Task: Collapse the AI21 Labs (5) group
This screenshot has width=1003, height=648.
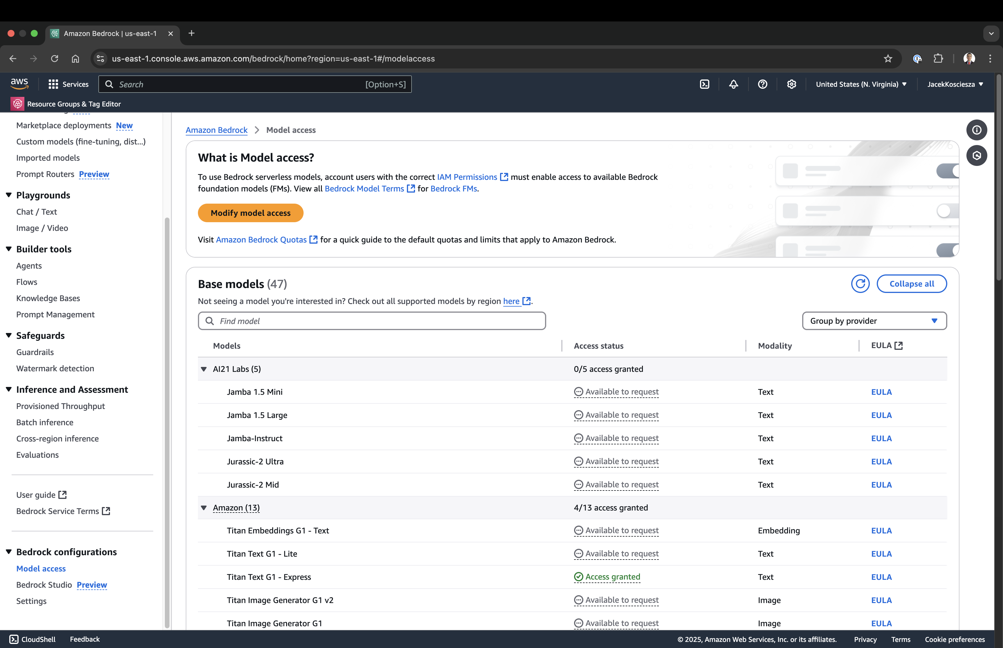Action: click(x=204, y=369)
